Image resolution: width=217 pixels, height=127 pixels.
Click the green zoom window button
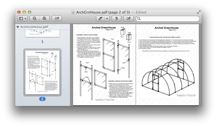click(29, 12)
